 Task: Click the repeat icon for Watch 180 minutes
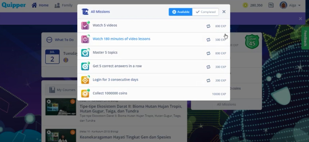coord(208,40)
